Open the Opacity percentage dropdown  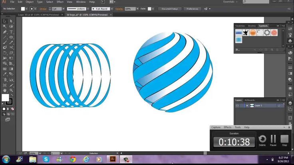pyautogui.click(x=137, y=9)
